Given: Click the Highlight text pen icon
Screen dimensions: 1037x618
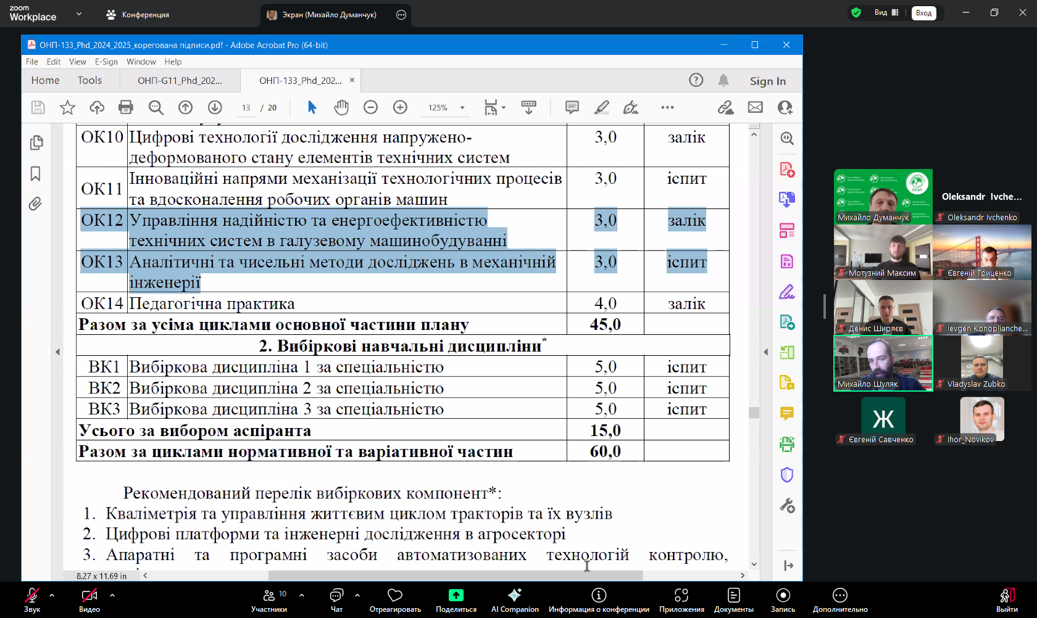Looking at the screenshot, I should tap(601, 107).
